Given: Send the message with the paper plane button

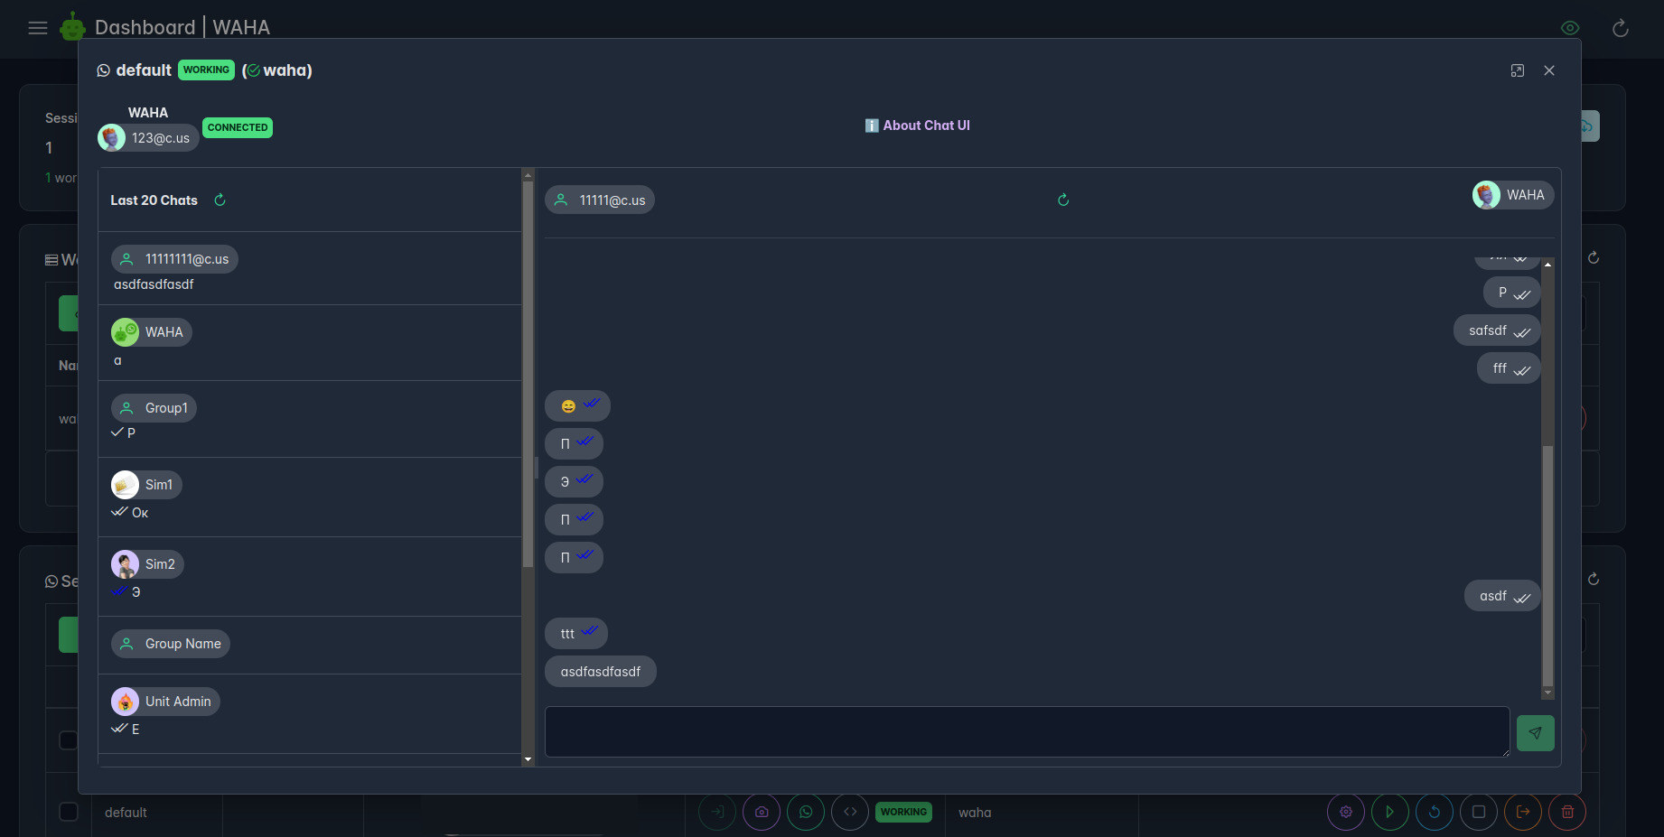Looking at the screenshot, I should tap(1536, 733).
